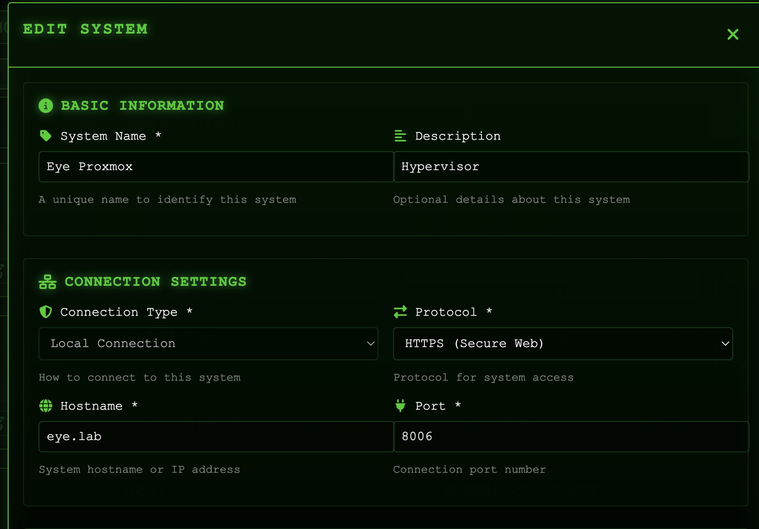The width and height of the screenshot is (759, 529).
Task: Expand HTTPS (Secure Web) dropdown chevron
Action: 725,343
